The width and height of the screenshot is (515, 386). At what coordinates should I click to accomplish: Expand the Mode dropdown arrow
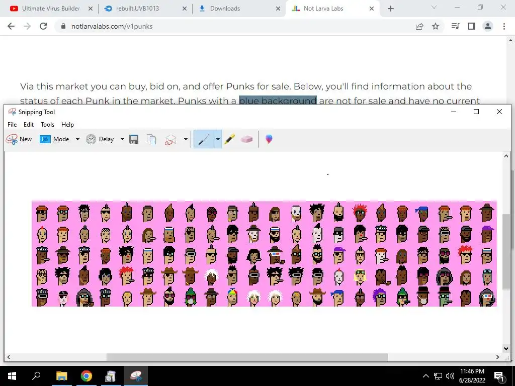[x=77, y=139]
